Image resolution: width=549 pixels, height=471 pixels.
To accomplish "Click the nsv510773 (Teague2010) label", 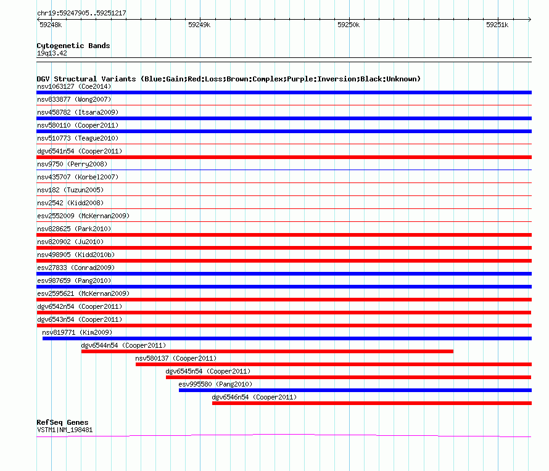I will 78,138.
